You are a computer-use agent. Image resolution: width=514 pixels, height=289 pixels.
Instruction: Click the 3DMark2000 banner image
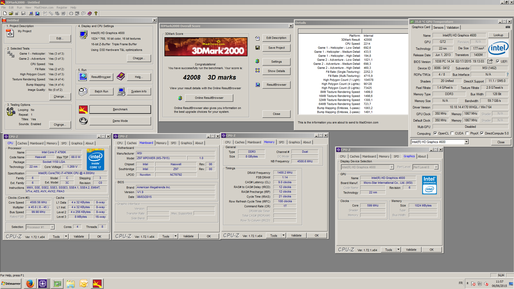pyautogui.click(x=206, y=47)
